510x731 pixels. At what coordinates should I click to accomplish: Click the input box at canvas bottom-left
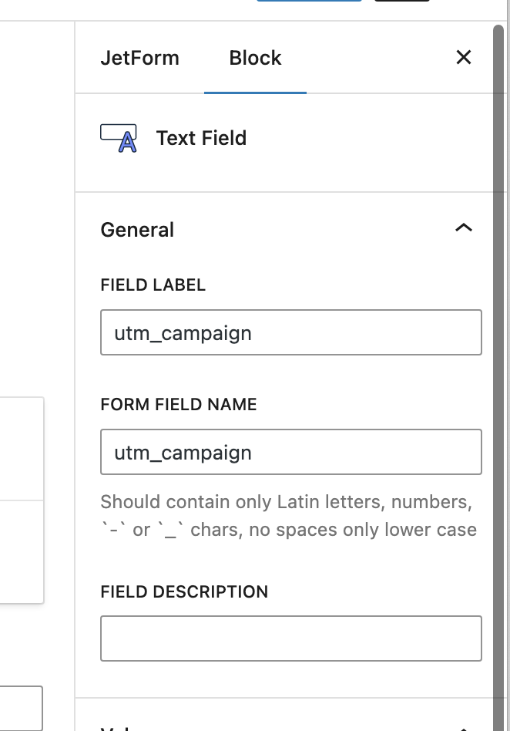[x=21, y=708]
